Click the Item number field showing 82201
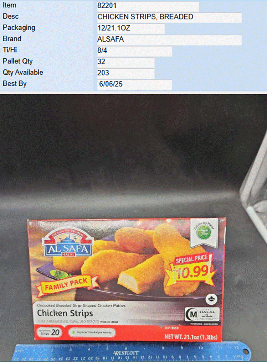Image resolution: width=267 pixels, height=362 pixels. pyautogui.click(x=148, y=6)
